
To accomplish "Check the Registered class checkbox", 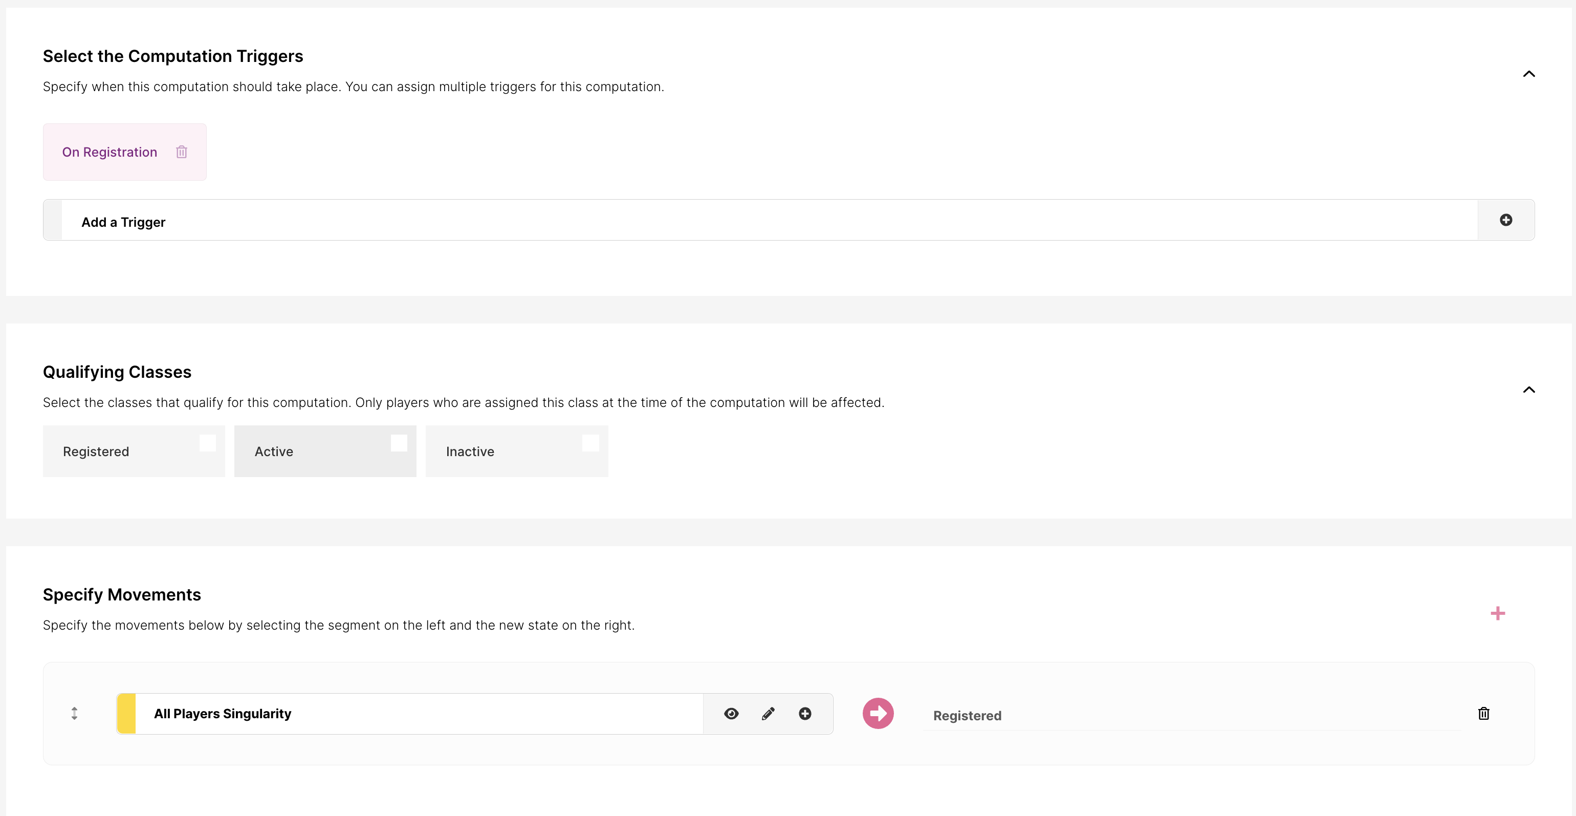I will [207, 443].
